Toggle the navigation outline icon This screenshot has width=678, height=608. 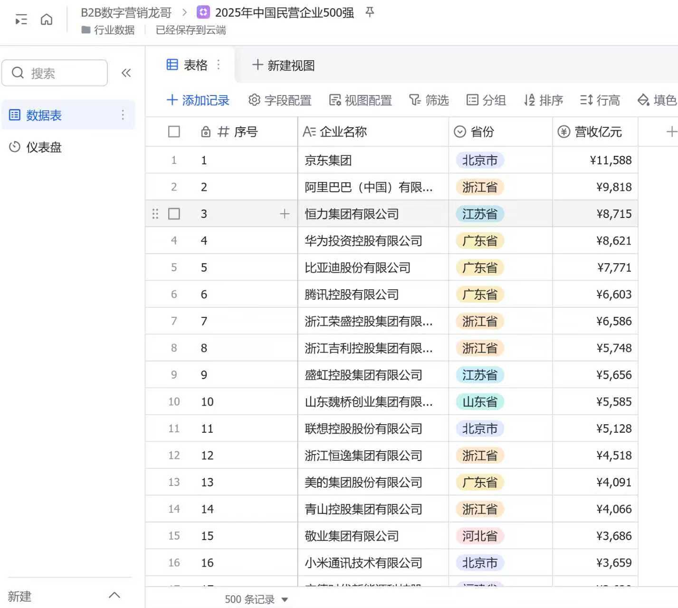click(x=21, y=20)
